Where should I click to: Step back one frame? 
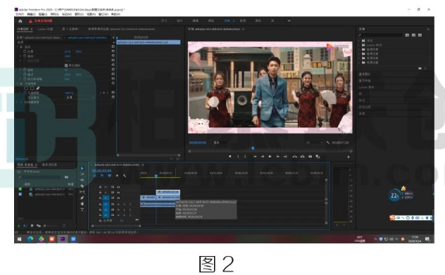(x=263, y=157)
